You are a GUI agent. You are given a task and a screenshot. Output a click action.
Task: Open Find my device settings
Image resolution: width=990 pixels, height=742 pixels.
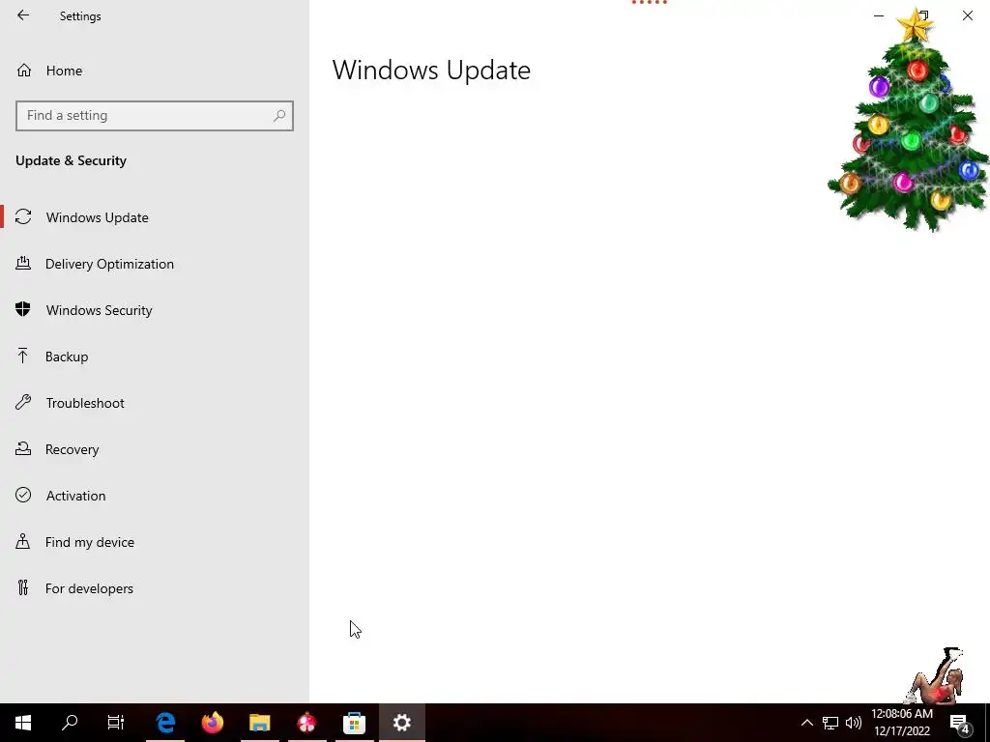(155, 542)
